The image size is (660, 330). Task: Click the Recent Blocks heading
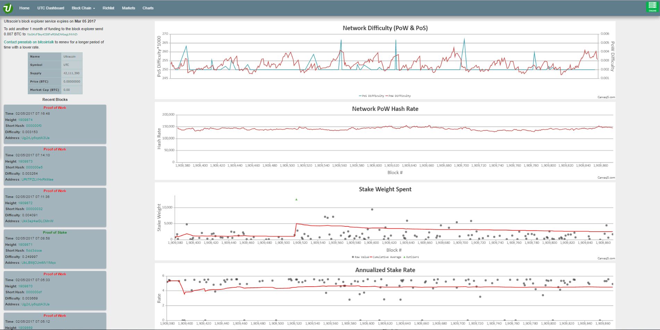tap(55, 99)
